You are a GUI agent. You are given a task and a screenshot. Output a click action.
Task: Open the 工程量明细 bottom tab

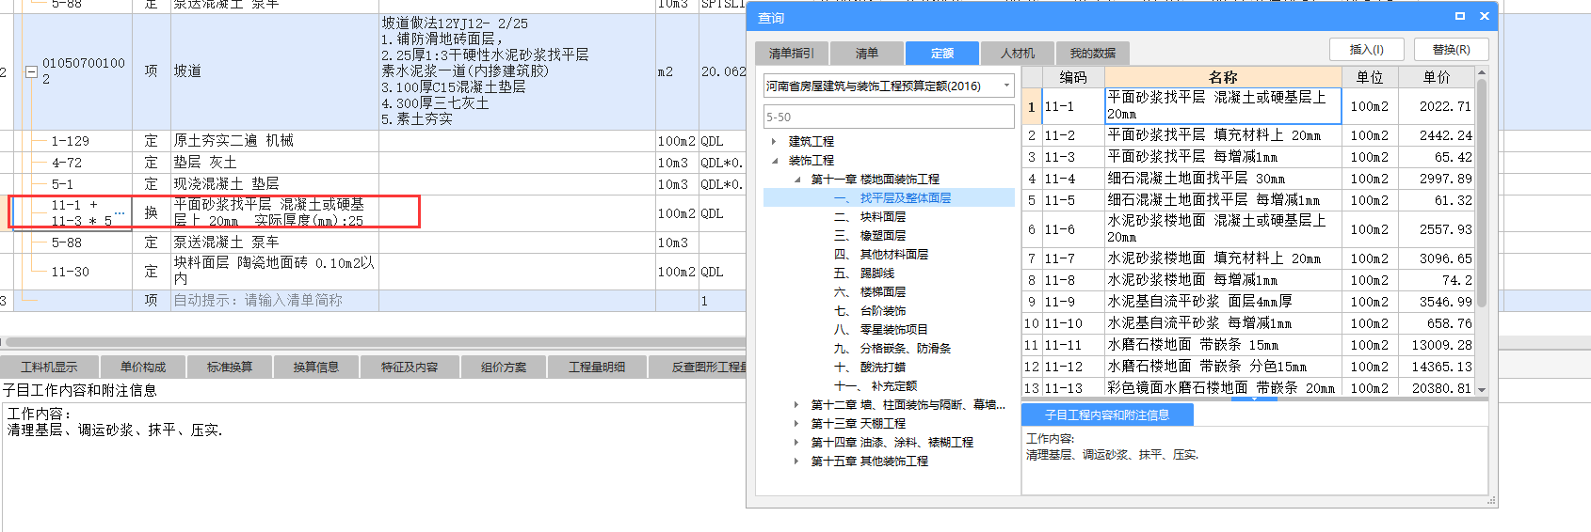[597, 367]
